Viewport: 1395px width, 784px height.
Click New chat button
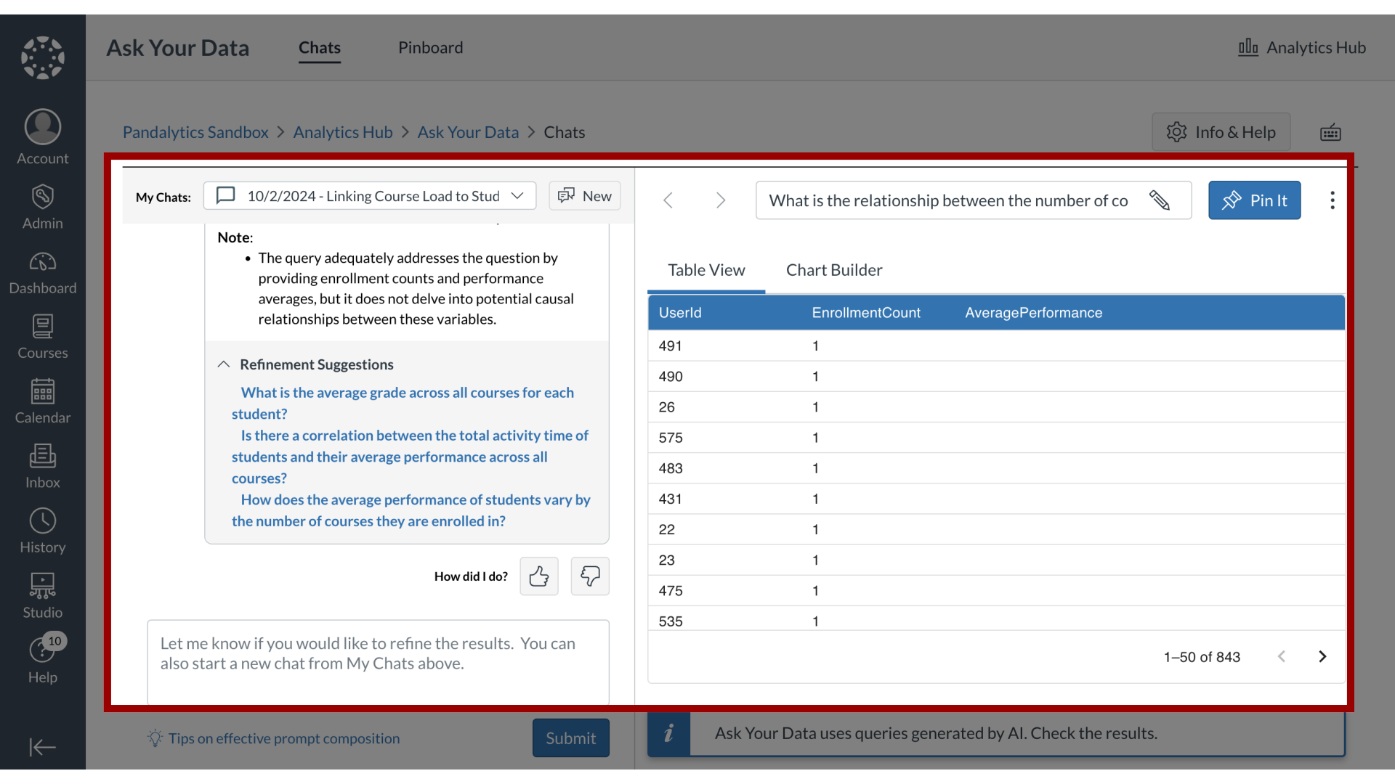pyautogui.click(x=583, y=196)
